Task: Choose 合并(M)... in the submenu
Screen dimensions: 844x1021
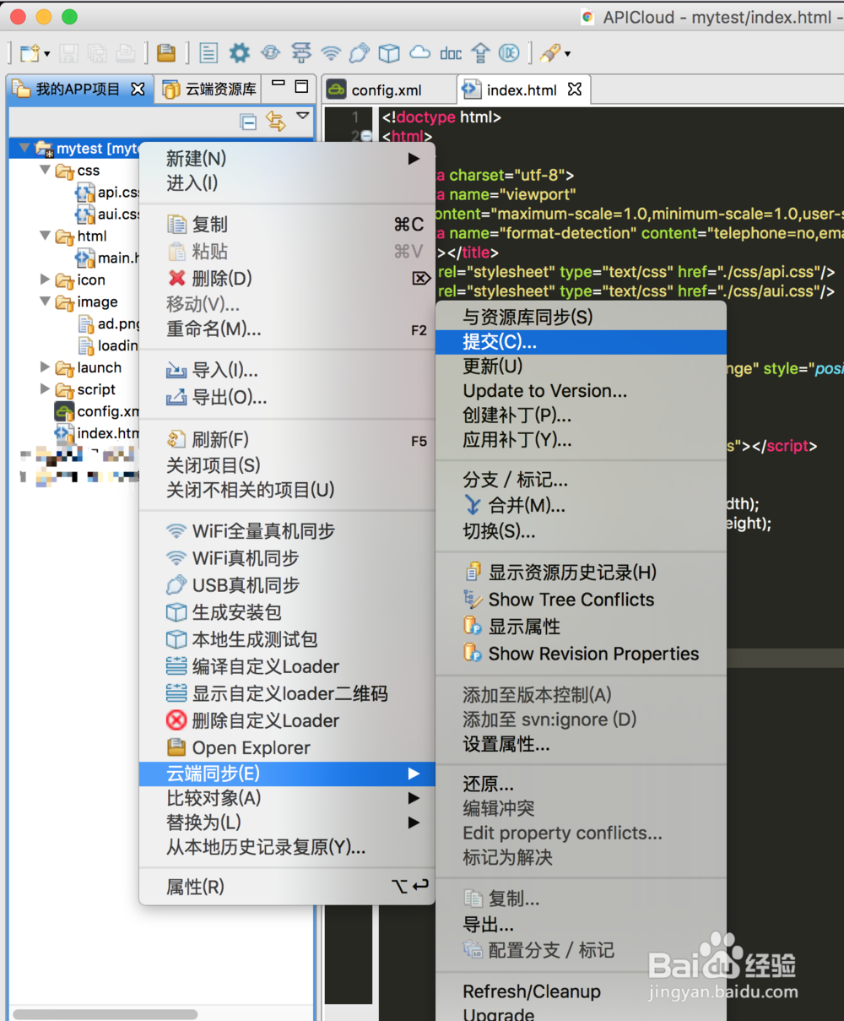Action: [581, 506]
